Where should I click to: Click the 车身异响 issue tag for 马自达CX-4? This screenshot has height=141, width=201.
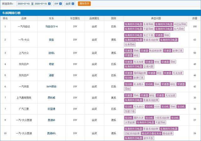point(148,24)
